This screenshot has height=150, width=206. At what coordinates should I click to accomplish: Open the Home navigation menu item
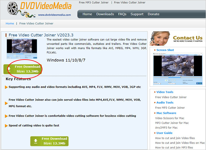pyautogui.click(x=87, y=14)
